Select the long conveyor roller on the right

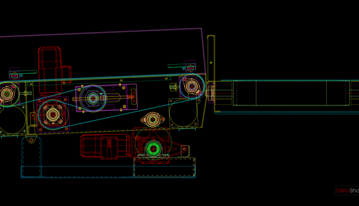point(291,93)
